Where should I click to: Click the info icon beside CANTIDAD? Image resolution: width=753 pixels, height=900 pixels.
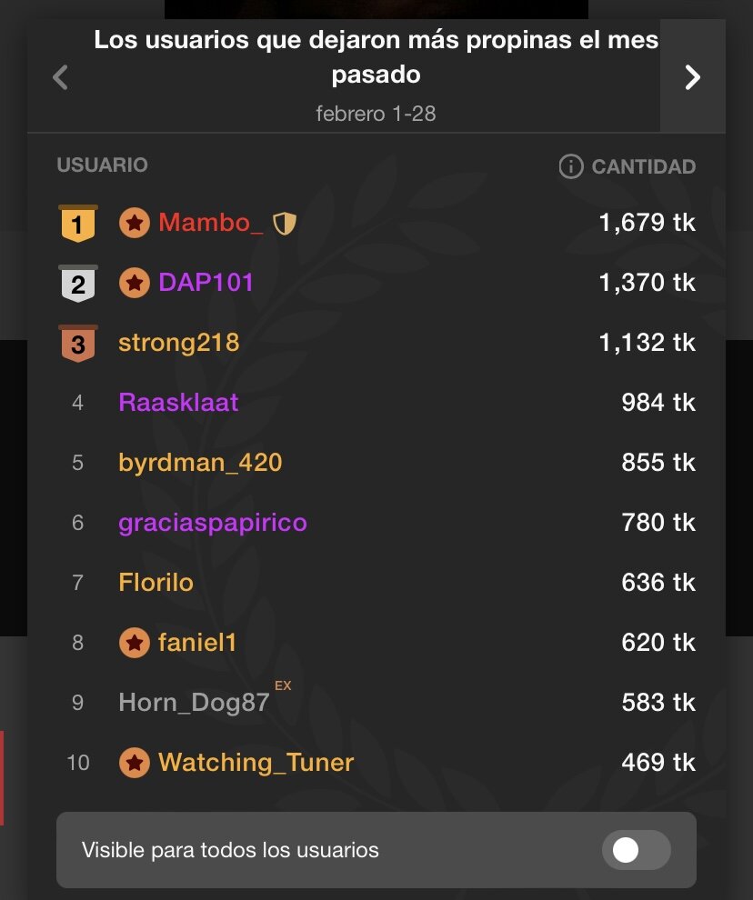570,166
